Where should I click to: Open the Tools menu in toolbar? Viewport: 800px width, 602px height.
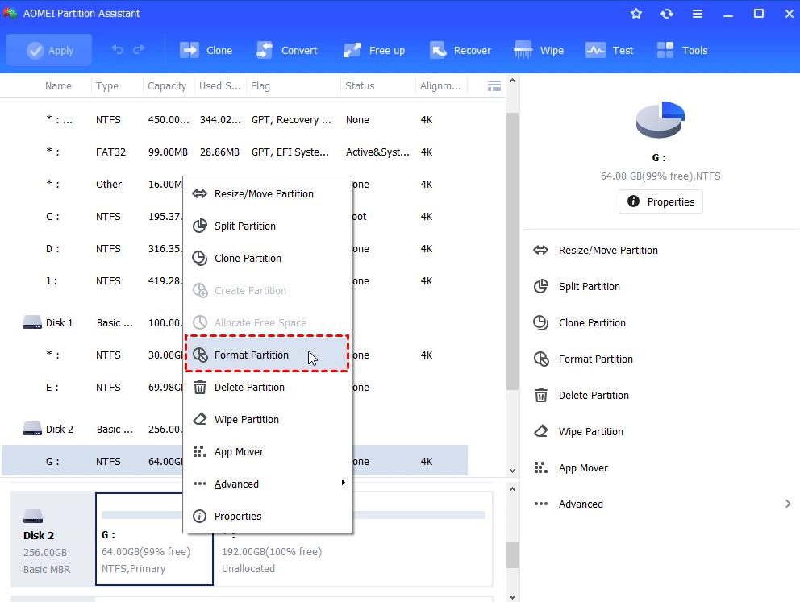pos(682,51)
